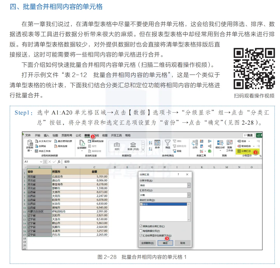Open the 全部刷新 dropdown arrow
The image size is (280, 268).
[82, 151]
